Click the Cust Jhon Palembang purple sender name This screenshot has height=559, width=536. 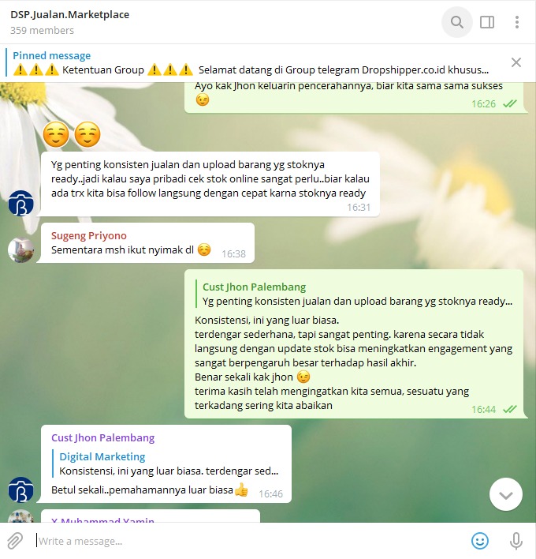coord(102,437)
